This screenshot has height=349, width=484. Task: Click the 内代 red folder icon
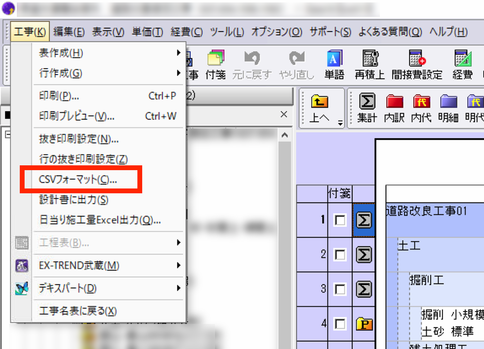pyautogui.click(x=421, y=108)
